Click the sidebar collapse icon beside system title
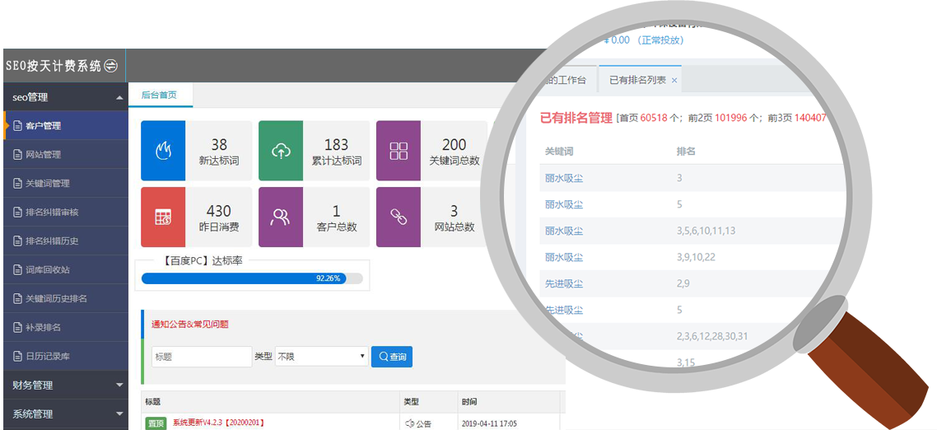Viewport: 937px width, 430px height. point(111,66)
